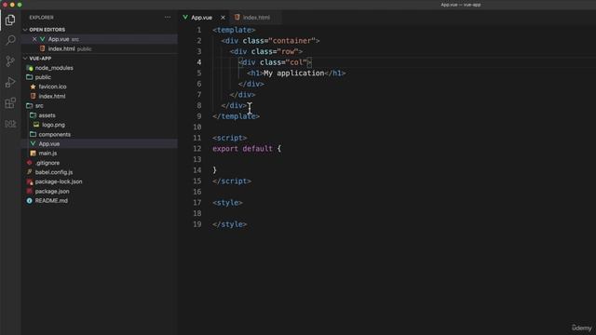The image size is (596, 335).
Task: Click the class="row" div line
Action: point(266,51)
